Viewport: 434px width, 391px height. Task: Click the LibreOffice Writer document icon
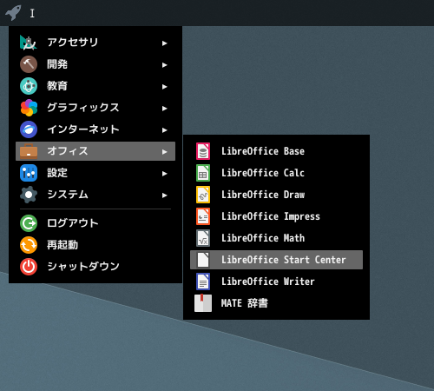click(x=203, y=282)
